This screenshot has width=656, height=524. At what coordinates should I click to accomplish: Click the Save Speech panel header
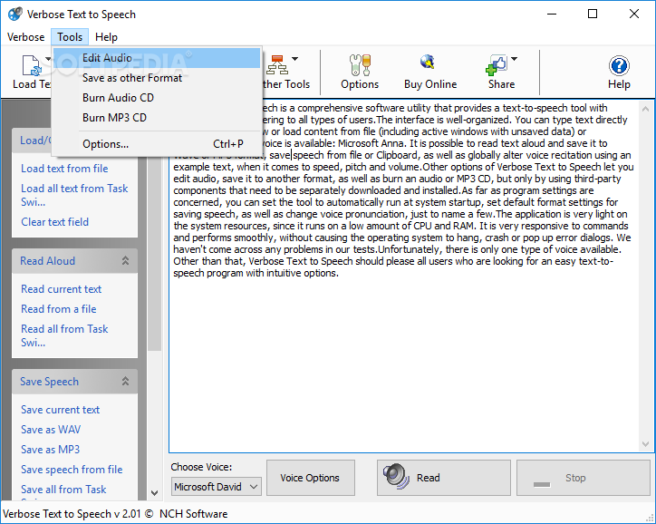74,382
